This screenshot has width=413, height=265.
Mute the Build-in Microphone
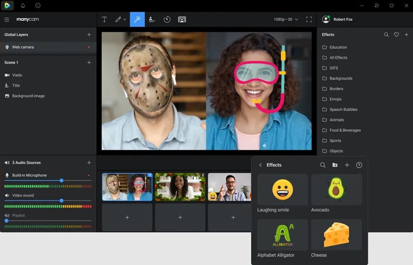tap(7, 175)
